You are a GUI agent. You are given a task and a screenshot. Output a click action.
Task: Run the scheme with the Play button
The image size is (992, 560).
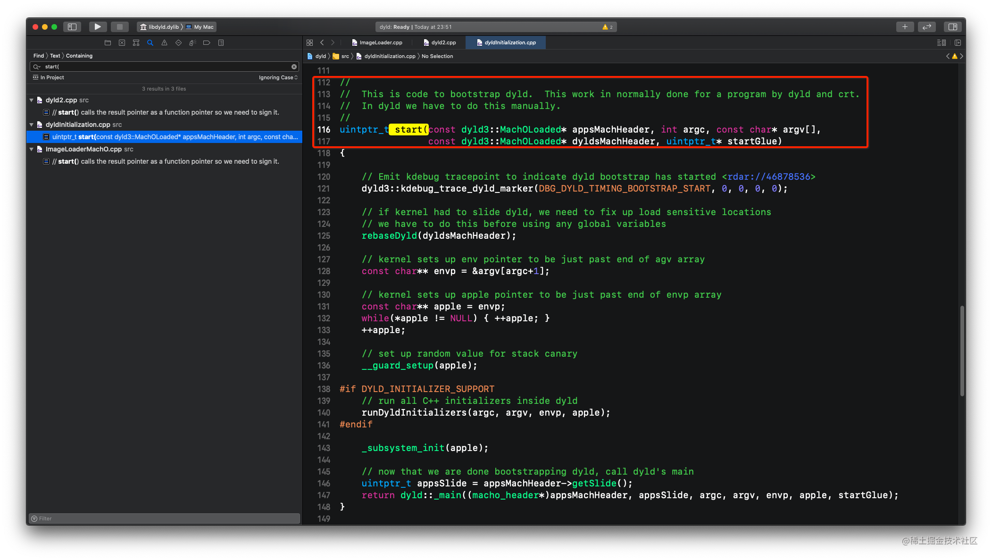pos(98,27)
